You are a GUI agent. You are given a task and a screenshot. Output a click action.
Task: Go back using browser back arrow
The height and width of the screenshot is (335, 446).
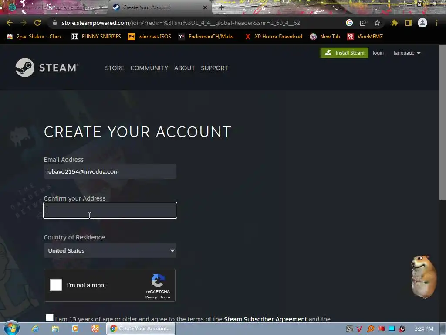[10, 23]
